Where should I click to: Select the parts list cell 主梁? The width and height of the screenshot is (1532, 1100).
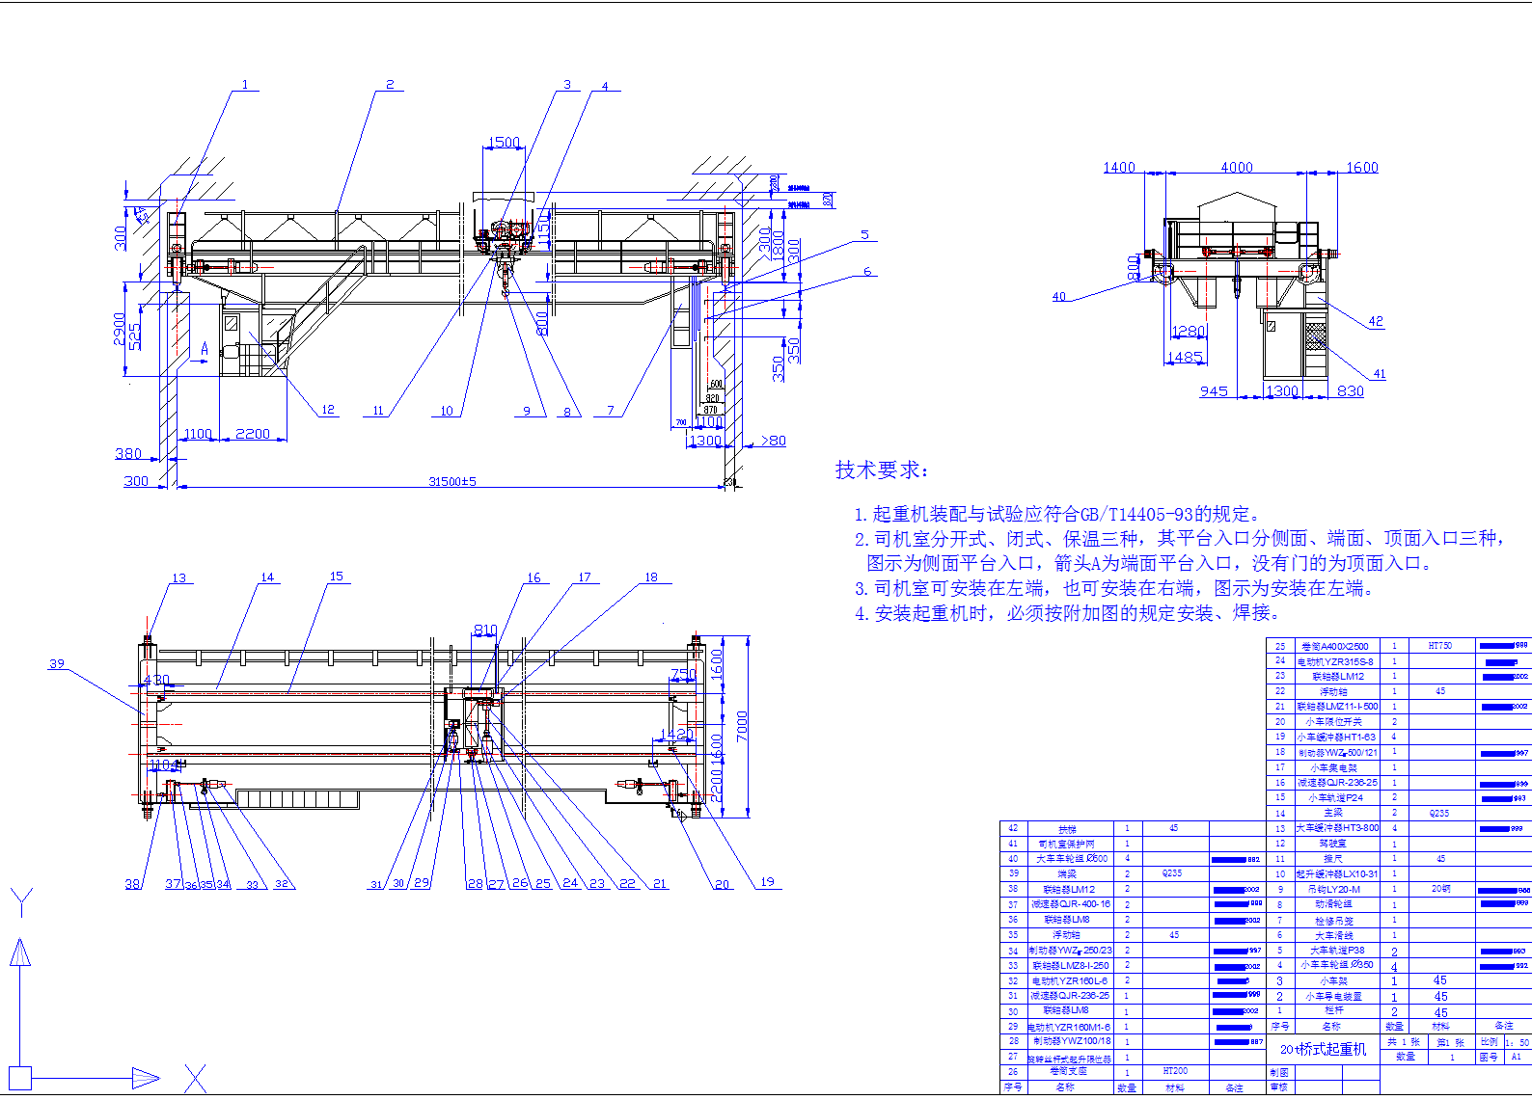pos(1332,813)
